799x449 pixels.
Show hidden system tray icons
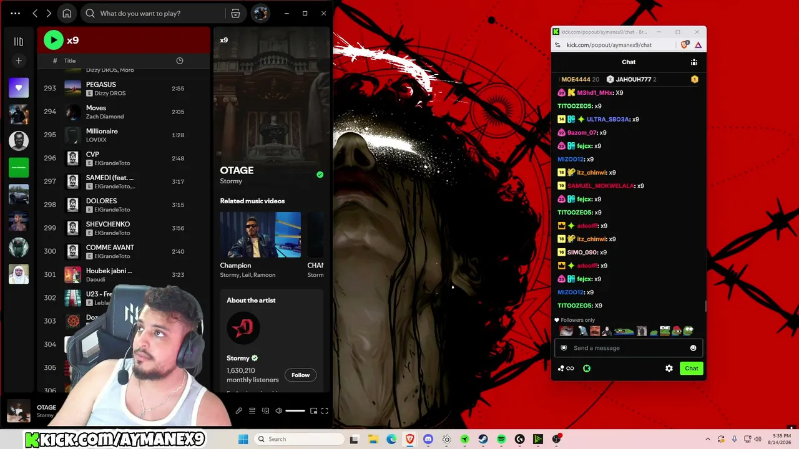pos(707,439)
